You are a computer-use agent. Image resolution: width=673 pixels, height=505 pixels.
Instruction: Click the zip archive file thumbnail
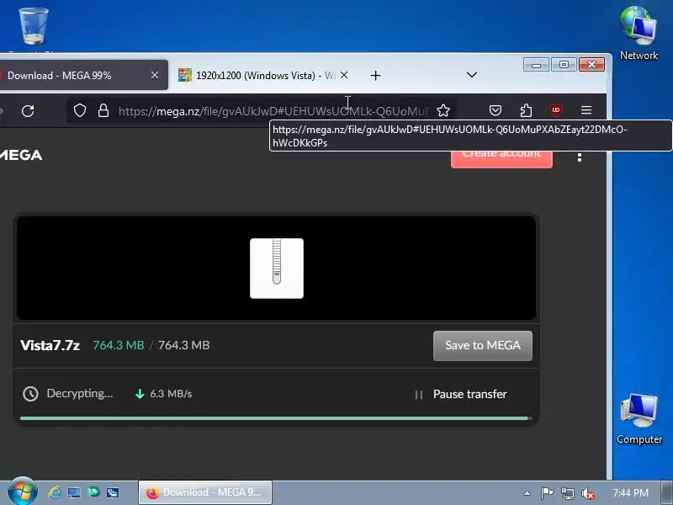(277, 268)
